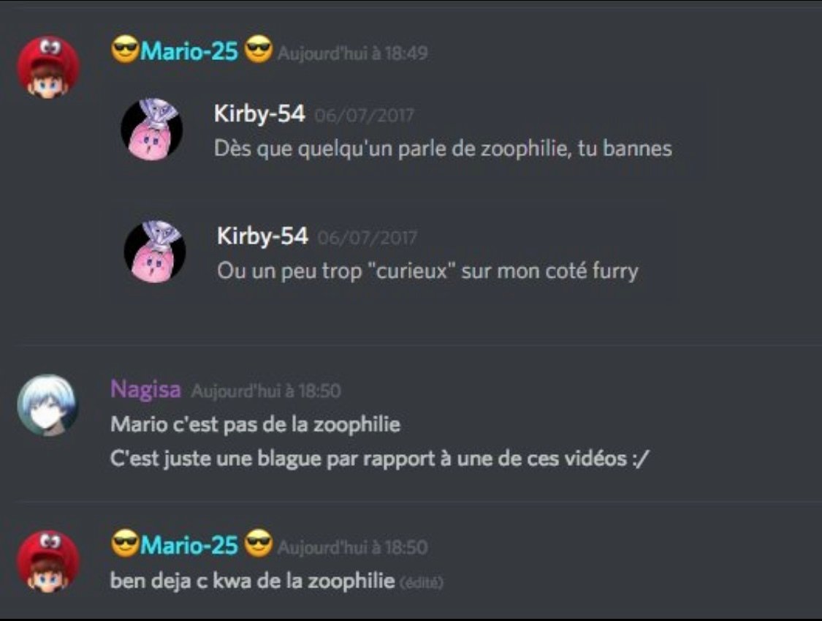Click sunglasses emoji before Mario-25's bottom username
The height and width of the screenshot is (621, 822).
click(x=125, y=544)
